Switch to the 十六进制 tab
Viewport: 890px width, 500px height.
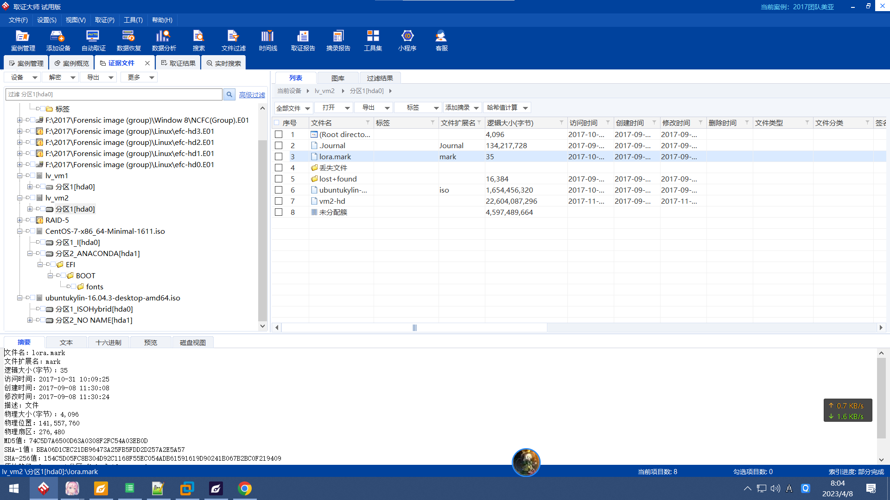[x=108, y=343]
